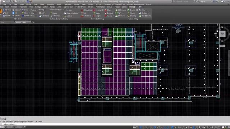Viewport: 230px width, 129px height.
Task: Switch to the Annotate ribbon tab
Action: tap(14, 7)
